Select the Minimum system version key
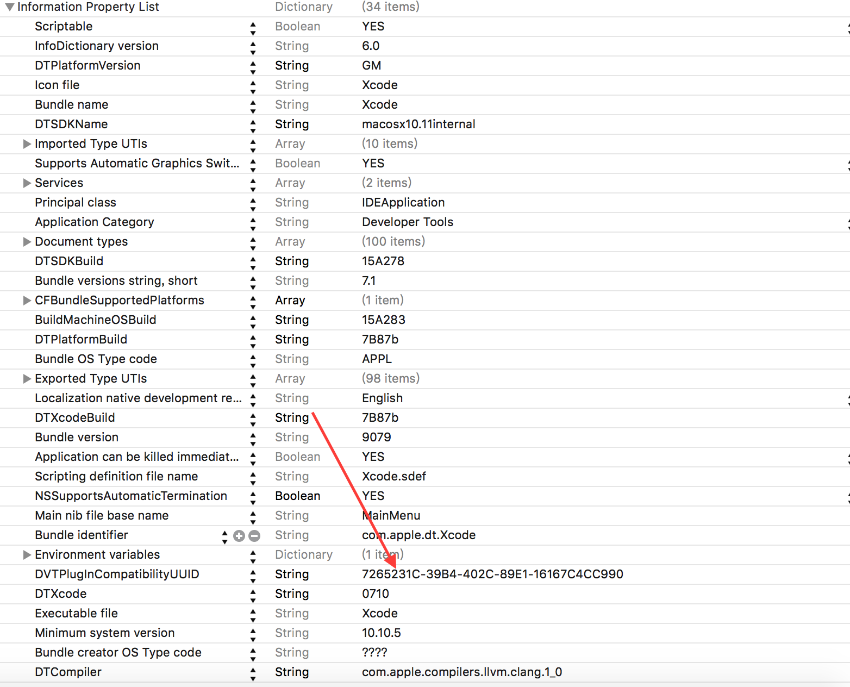The width and height of the screenshot is (850, 687). coord(105,633)
